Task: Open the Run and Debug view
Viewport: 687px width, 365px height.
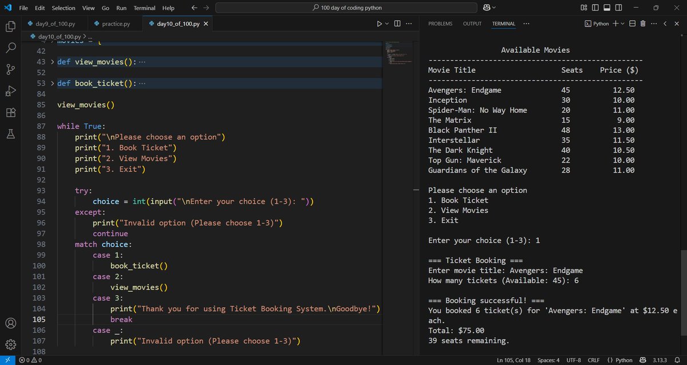Action: pos(10,90)
